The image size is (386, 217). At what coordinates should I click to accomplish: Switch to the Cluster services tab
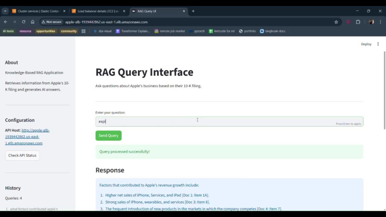tap(39, 11)
